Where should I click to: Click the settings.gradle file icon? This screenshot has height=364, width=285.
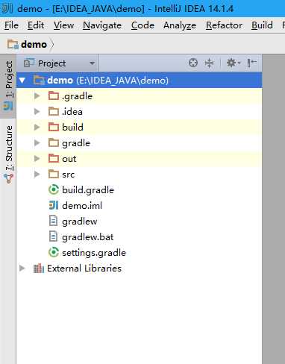point(54,252)
